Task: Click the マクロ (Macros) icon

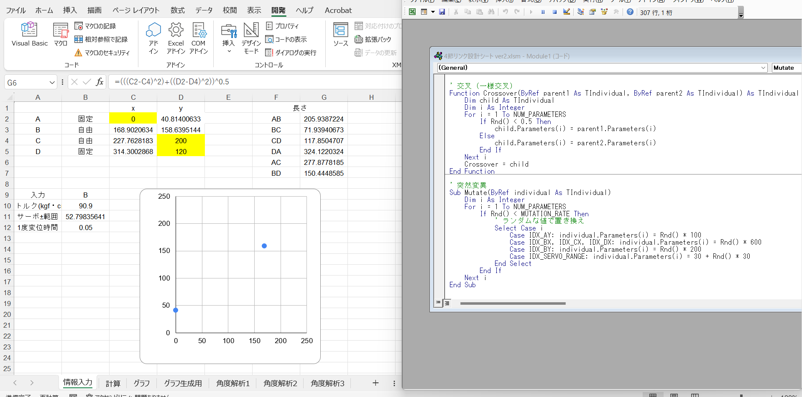Action: (61, 34)
